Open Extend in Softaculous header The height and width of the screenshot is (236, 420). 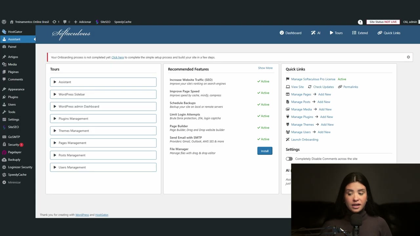click(x=360, y=33)
